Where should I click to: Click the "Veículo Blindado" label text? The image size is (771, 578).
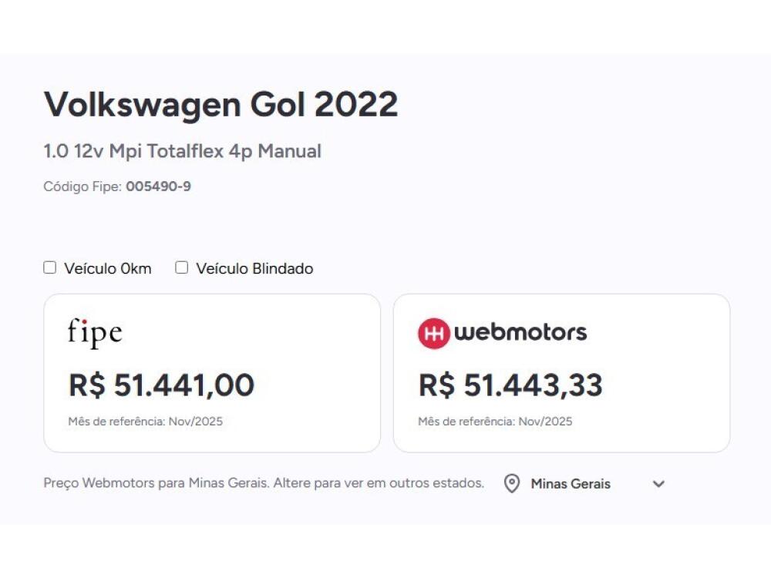[254, 269]
